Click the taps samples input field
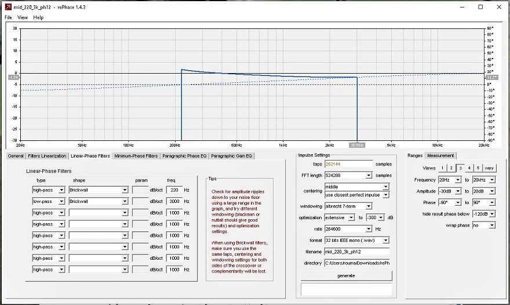Image resolution: width=510 pixels, height=305 pixels. point(349,164)
